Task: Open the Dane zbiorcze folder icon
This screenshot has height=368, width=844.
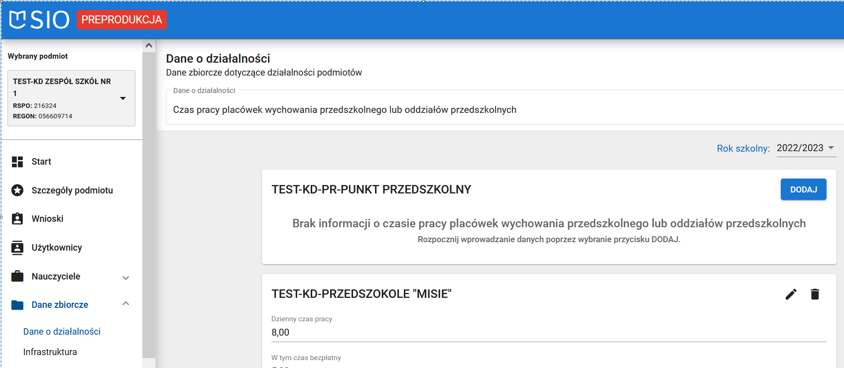Action: [x=17, y=304]
